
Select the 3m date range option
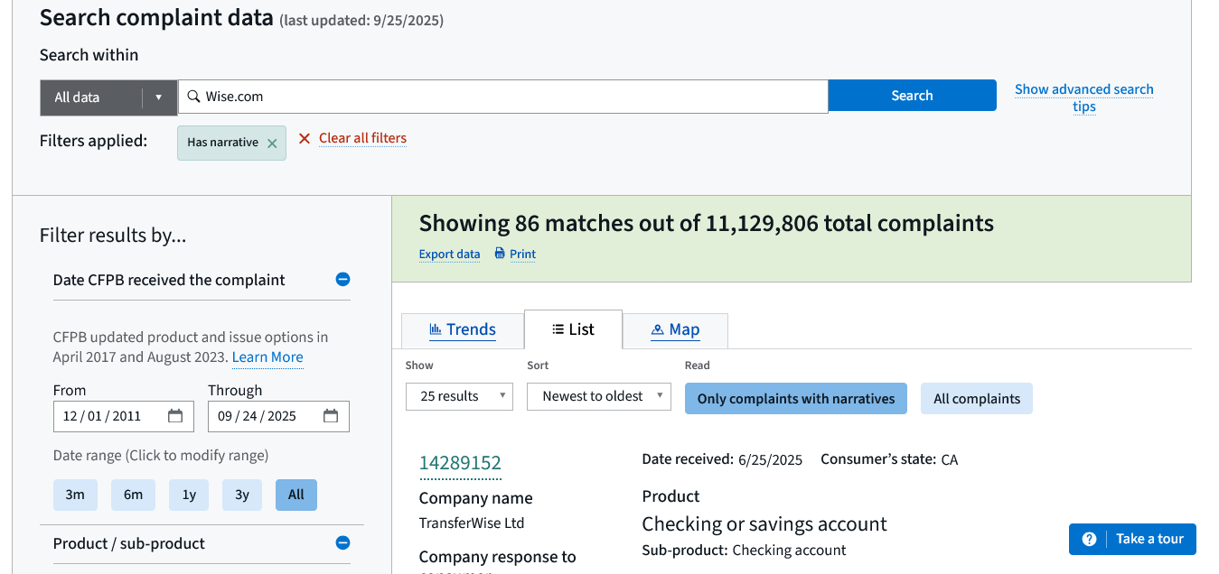75,495
